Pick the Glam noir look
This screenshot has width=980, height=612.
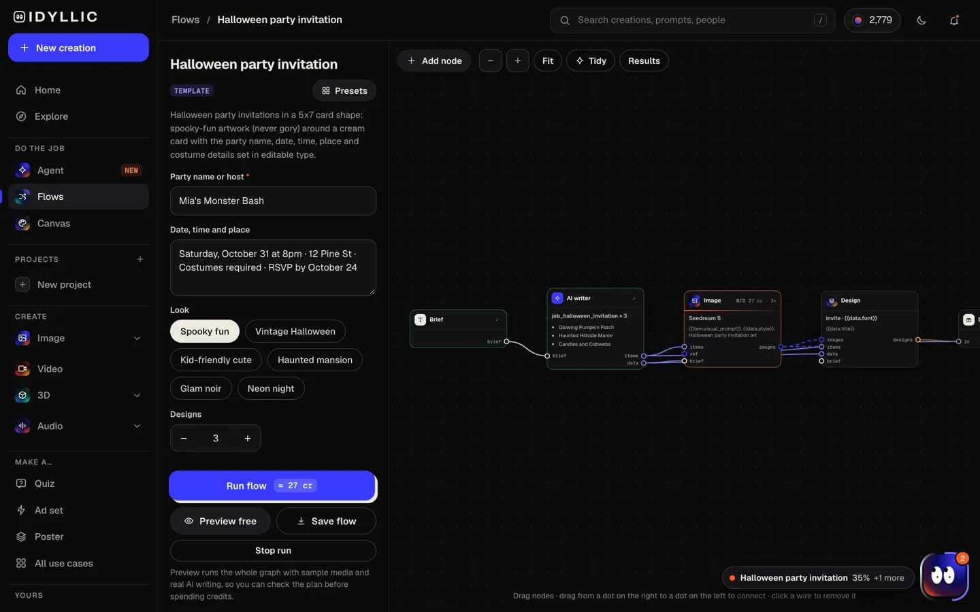[x=201, y=388]
